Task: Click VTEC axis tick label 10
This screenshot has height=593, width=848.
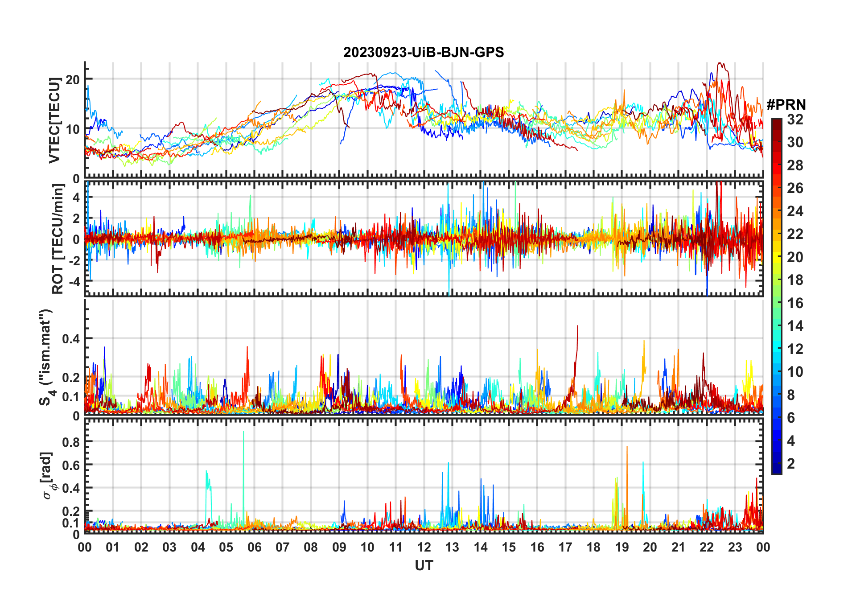Action: click(x=73, y=130)
